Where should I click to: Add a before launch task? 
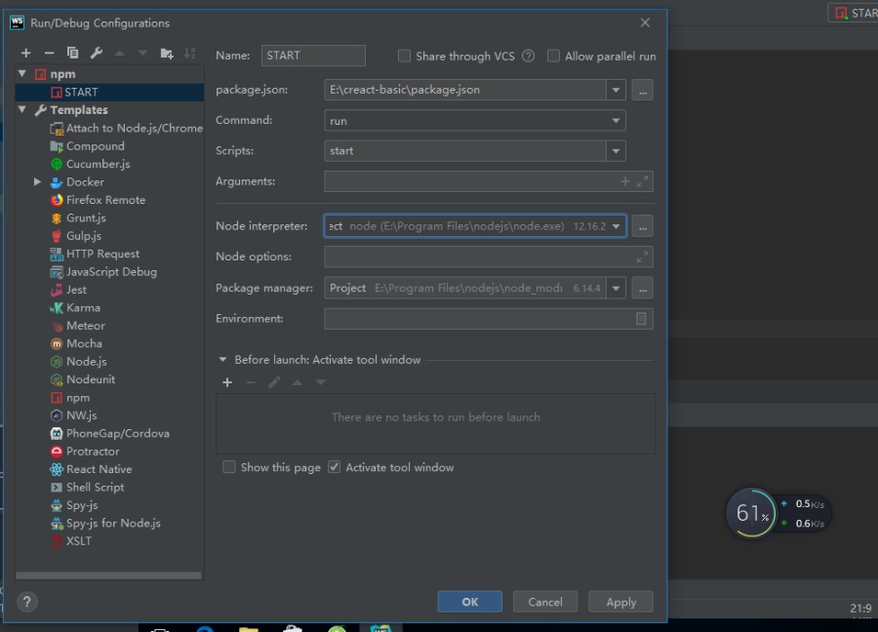(227, 382)
